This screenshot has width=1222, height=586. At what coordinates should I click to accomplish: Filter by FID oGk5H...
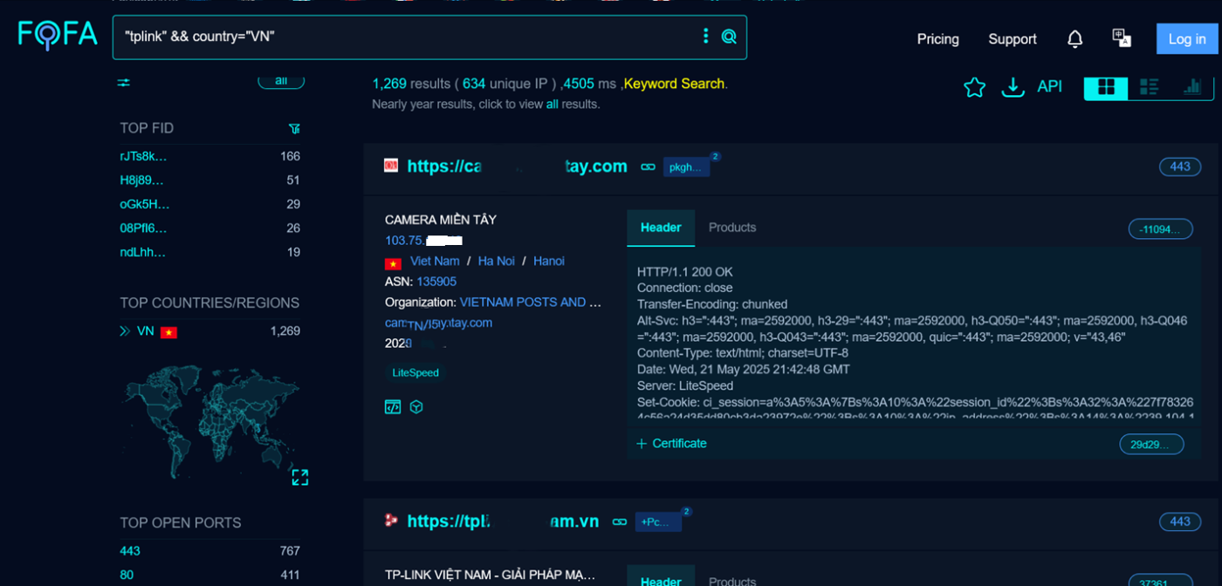point(145,204)
